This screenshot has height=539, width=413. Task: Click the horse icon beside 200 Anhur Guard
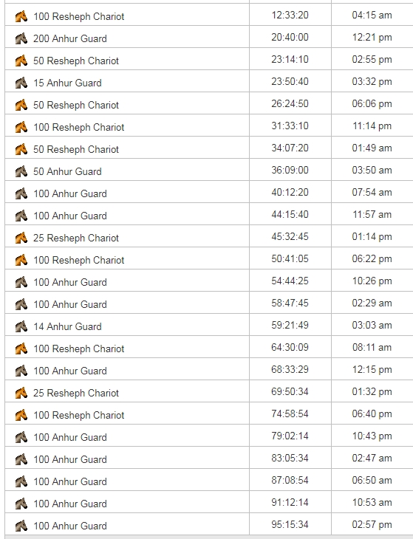coord(21,38)
